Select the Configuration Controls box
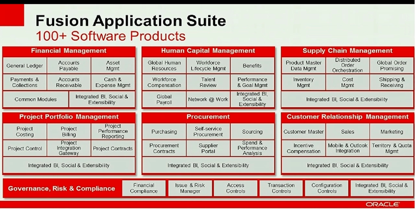Image resolution: width=416 pixels, height=209 pixels. tap(327, 188)
